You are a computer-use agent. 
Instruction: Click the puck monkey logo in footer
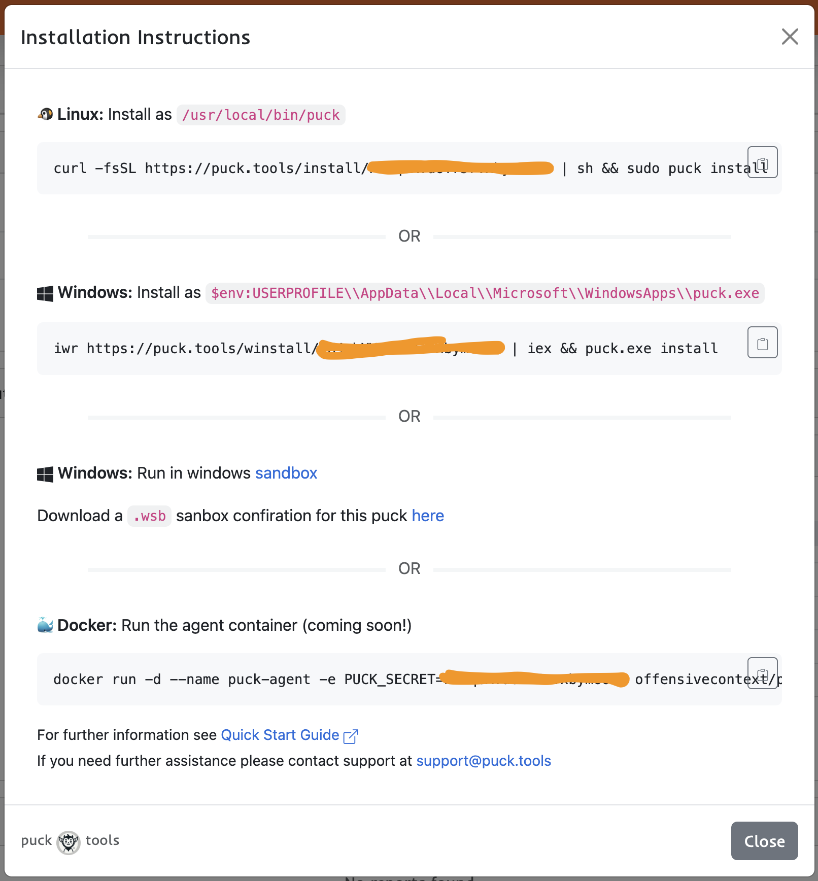pos(69,842)
